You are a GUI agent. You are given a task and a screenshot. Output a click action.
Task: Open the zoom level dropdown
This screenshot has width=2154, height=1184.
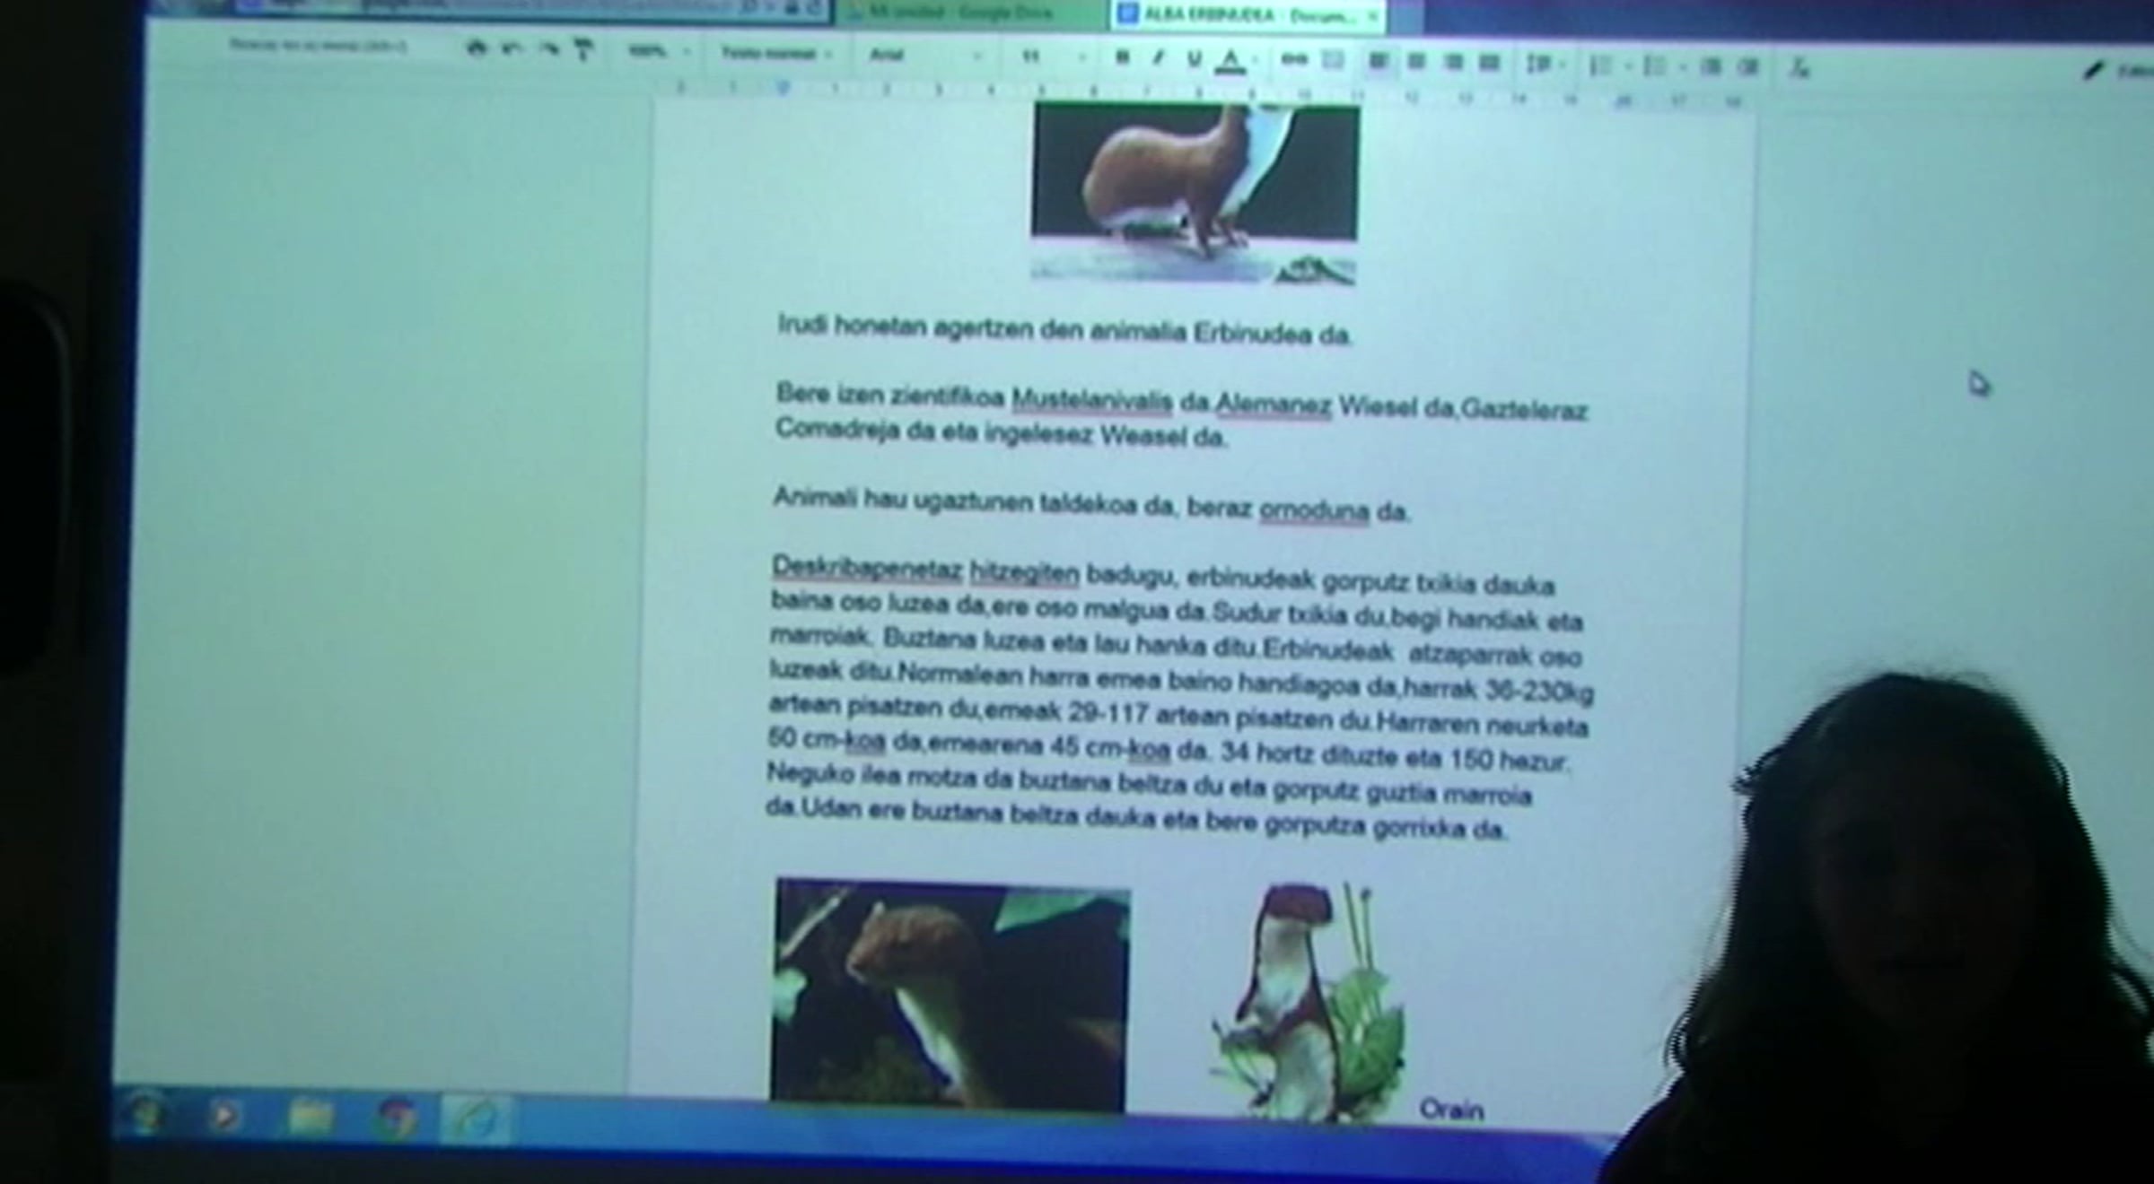(x=658, y=53)
